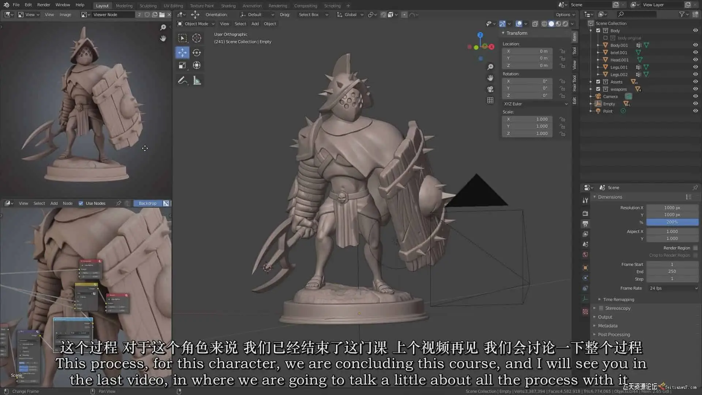The height and width of the screenshot is (395, 702).
Task: Select the Move tool in viewport toolbar
Action: tap(182, 52)
